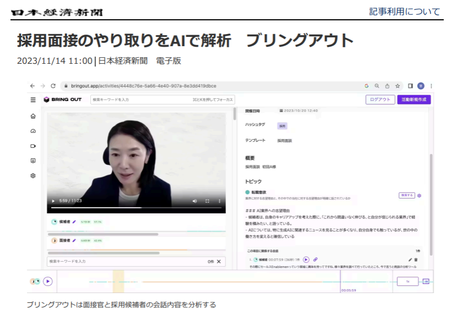The height and width of the screenshot is (320, 457).
Task: Click the 00:05:59 timeline position marker
Action: (x=349, y=290)
